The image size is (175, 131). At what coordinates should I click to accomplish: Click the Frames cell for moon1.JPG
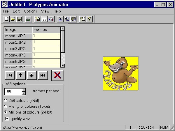46,36
